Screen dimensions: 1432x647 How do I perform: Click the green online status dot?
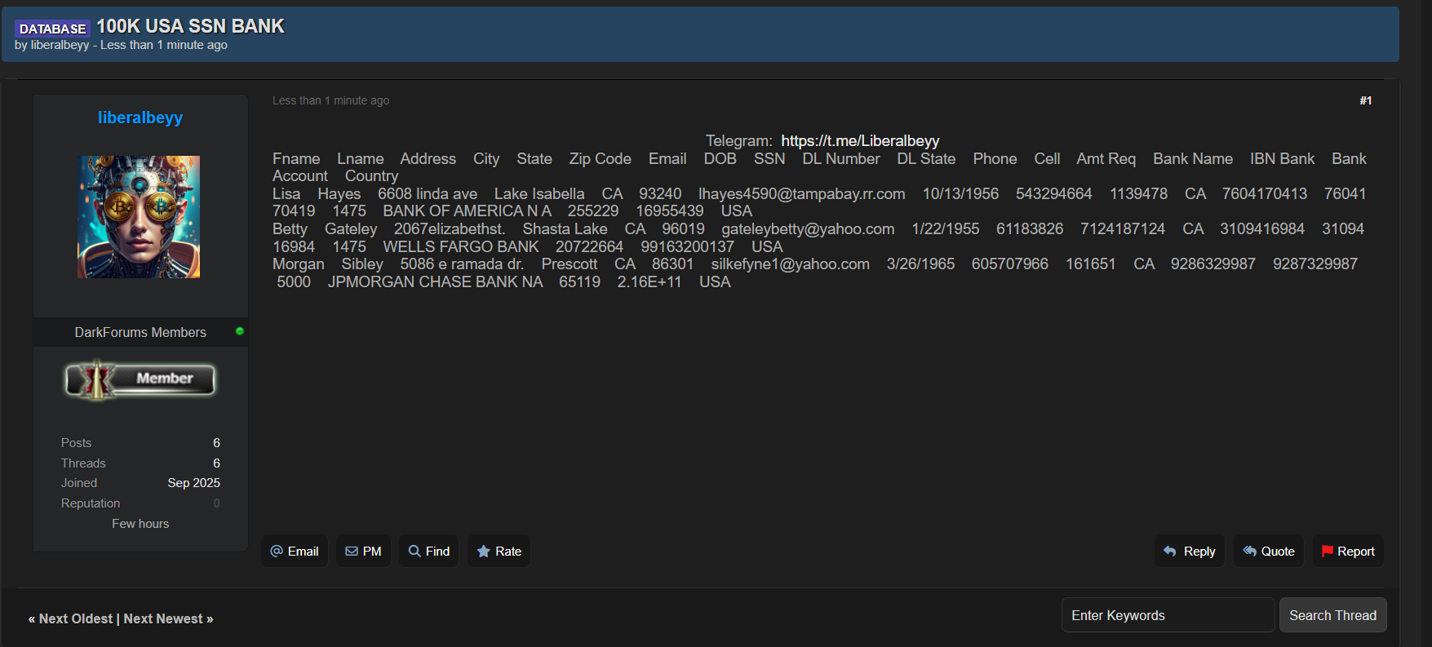pos(240,331)
